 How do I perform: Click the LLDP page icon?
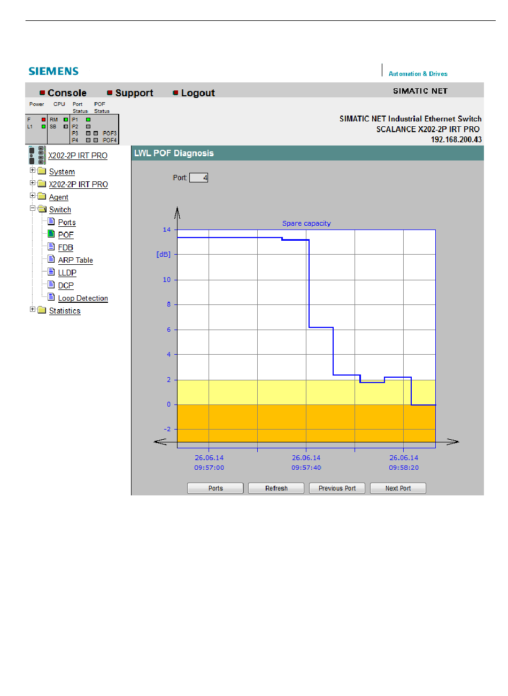coord(51,272)
